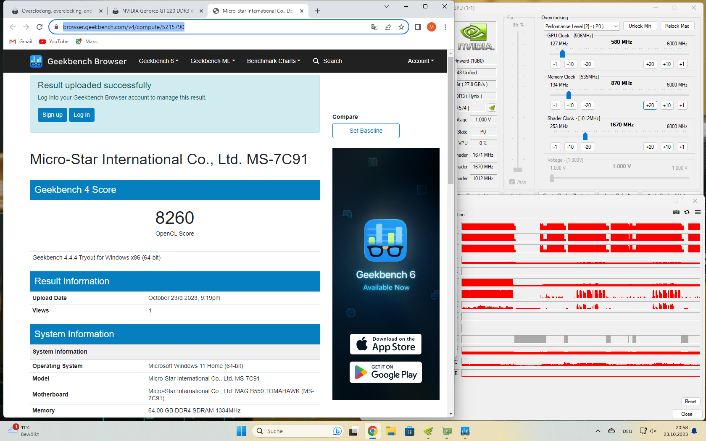Click the Log in button
This screenshot has width=706, height=441.
click(x=82, y=115)
